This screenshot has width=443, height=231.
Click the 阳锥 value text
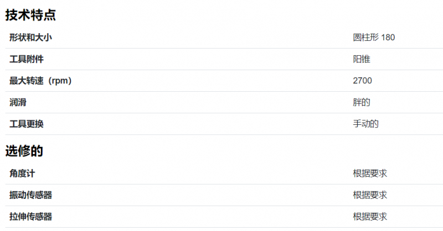[x=362, y=59]
